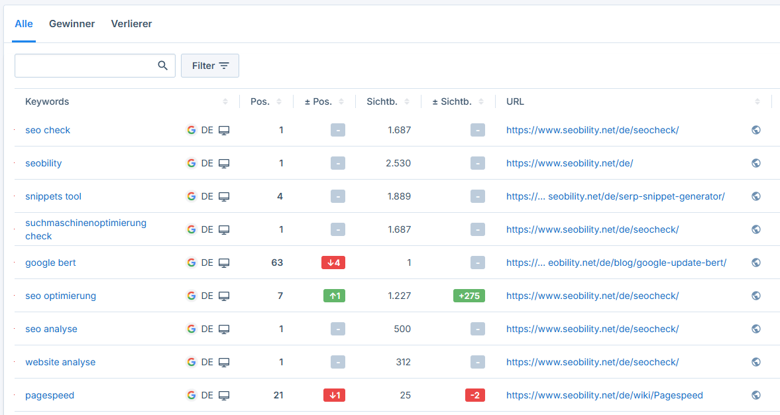780x415 pixels.
Task: Sort table by ± Sichtb. column arrows
Action: (x=481, y=101)
